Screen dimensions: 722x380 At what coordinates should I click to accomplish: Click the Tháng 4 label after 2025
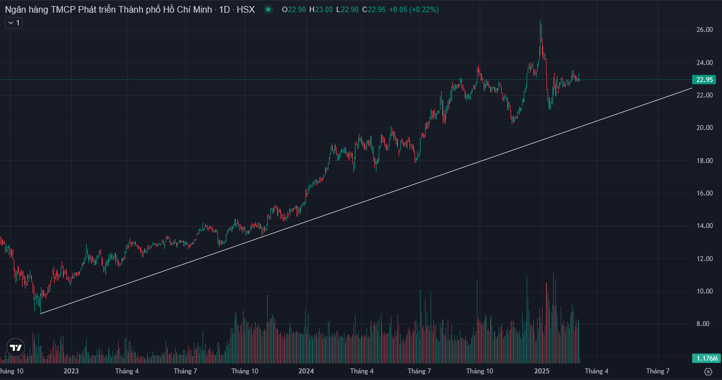click(597, 371)
